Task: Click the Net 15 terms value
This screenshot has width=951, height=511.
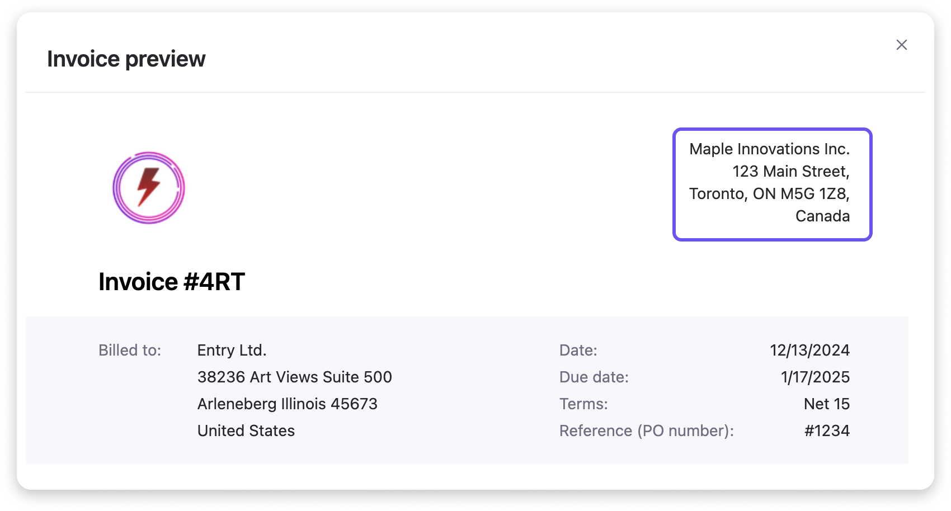Action: point(826,404)
